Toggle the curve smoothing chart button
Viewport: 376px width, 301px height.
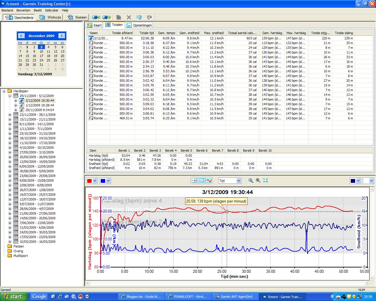(x=209, y=180)
